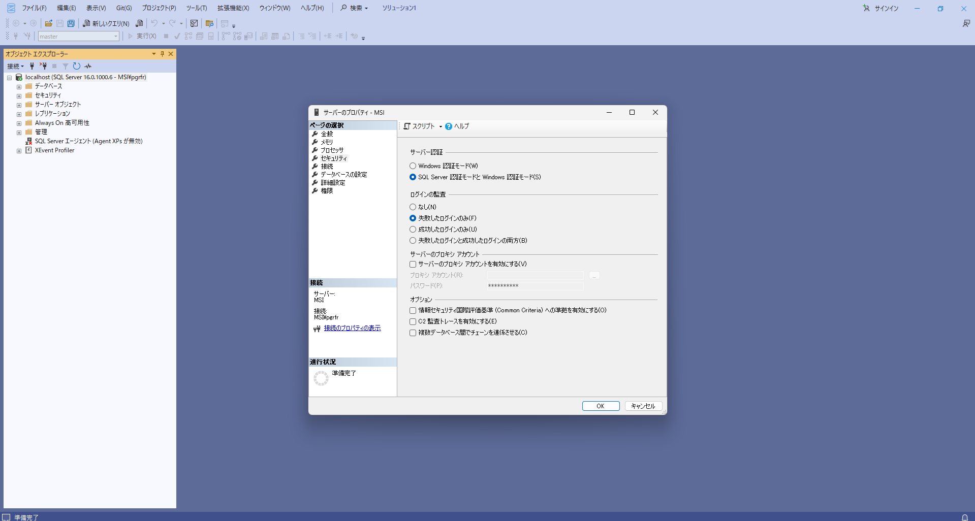Select the メモリ page in ページの選択

tap(328, 142)
